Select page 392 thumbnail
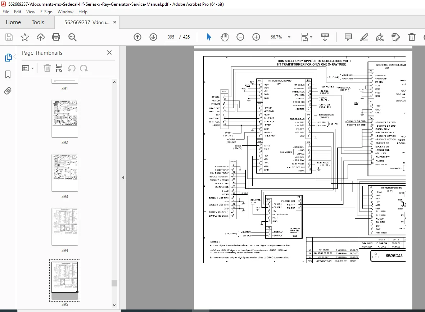 coord(65,118)
